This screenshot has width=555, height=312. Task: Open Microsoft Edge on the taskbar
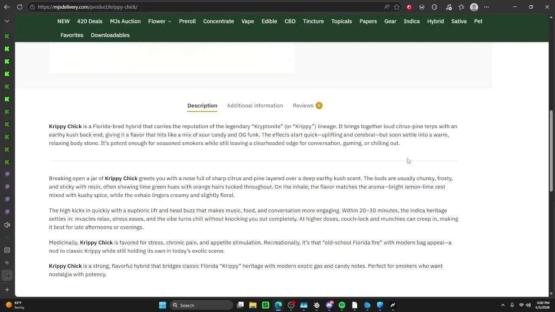pyautogui.click(x=278, y=305)
